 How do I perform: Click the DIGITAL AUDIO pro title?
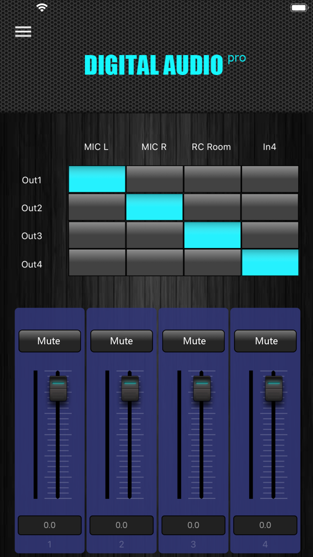tap(165, 64)
